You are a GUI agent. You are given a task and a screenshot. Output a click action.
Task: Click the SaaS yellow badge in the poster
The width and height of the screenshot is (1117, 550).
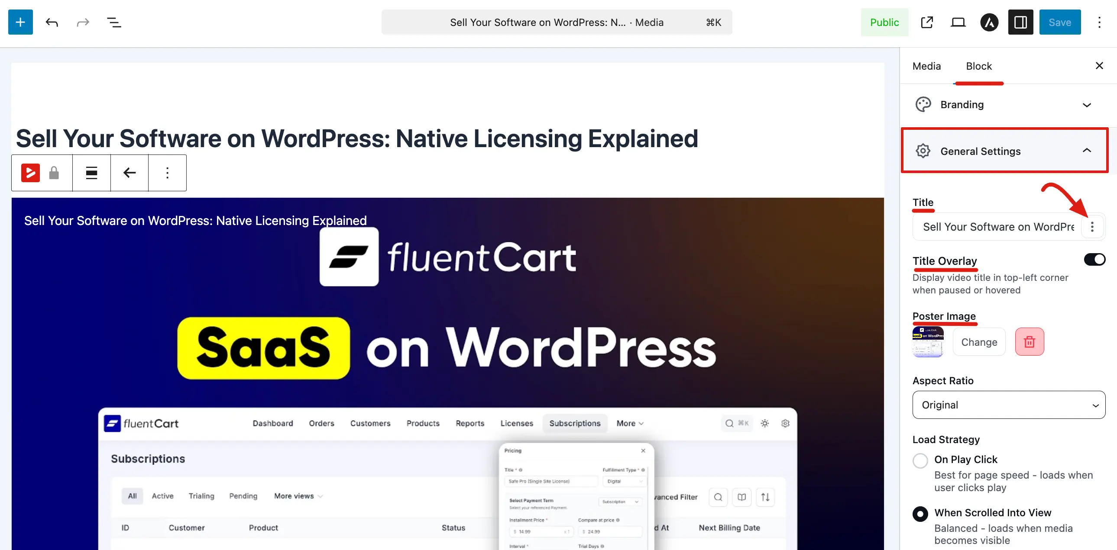click(264, 348)
